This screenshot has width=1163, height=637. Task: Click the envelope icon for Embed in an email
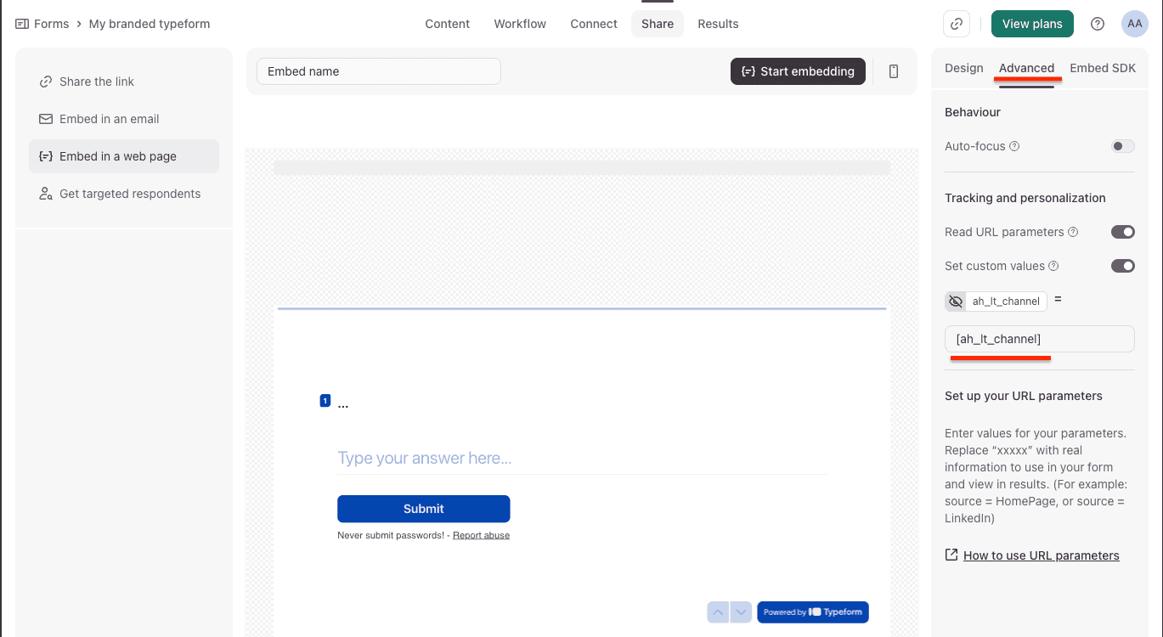(x=44, y=118)
